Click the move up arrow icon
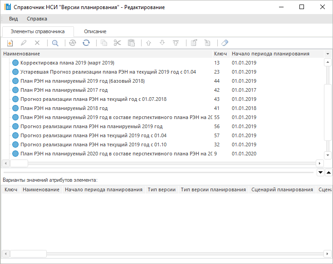 tap(148, 43)
